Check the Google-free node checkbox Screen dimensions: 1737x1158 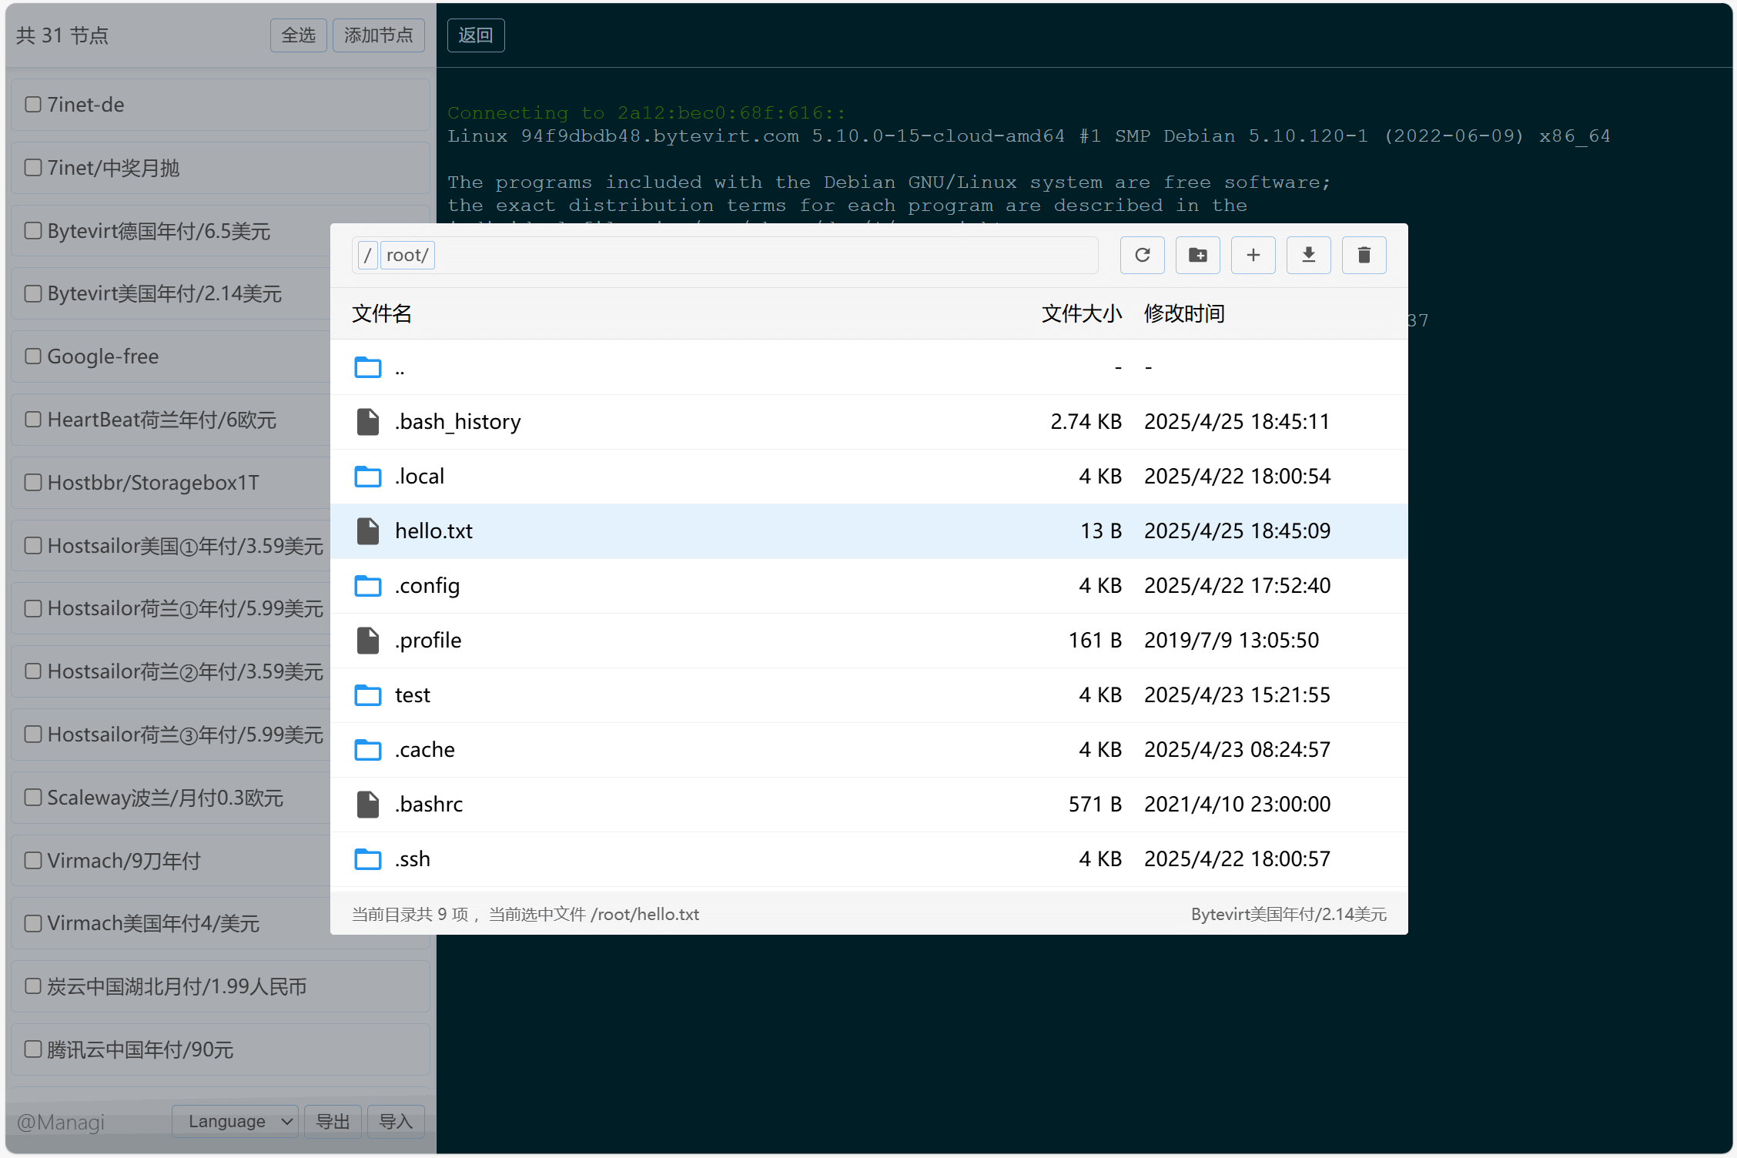[x=32, y=356]
